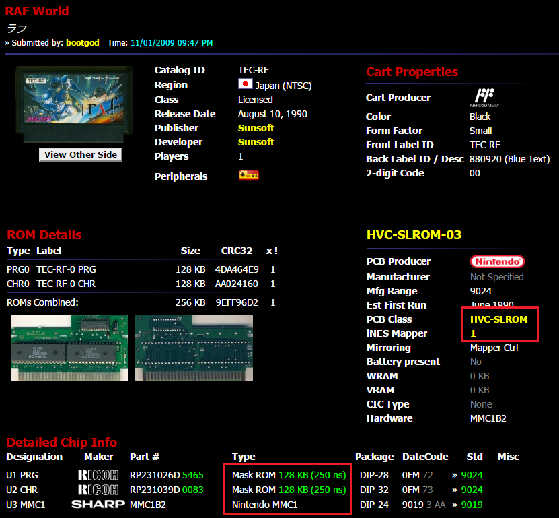This screenshot has width=559, height=518.
Task: Click the RAF World title
Action: pos(37,11)
